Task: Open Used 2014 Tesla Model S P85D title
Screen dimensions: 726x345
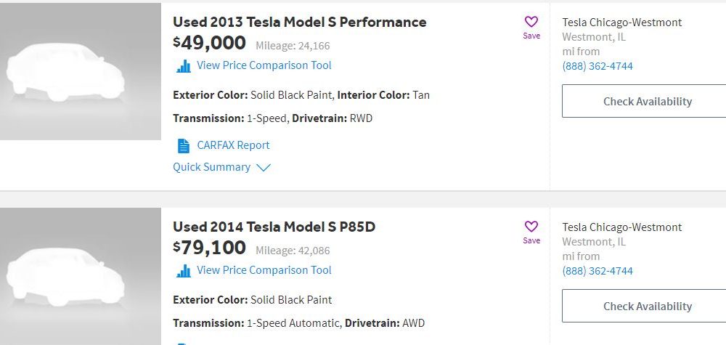Action: click(274, 227)
